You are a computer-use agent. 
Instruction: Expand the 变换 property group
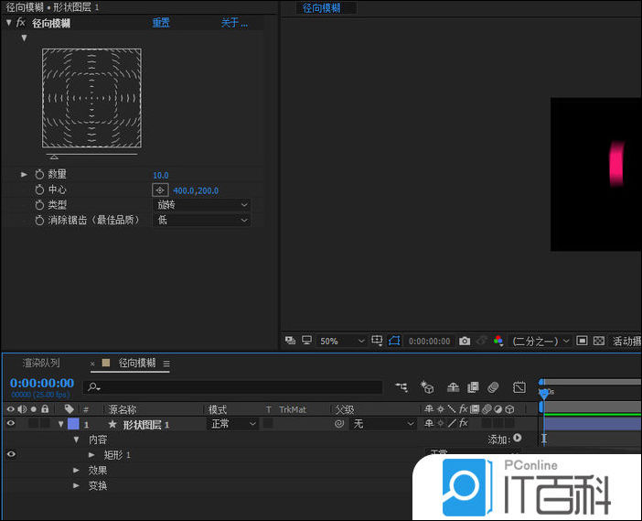(77, 485)
